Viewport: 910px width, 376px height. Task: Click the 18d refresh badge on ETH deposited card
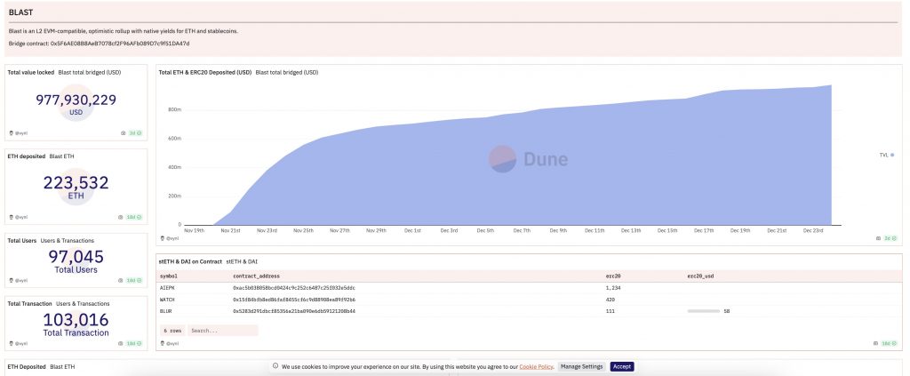(x=134, y=217)
